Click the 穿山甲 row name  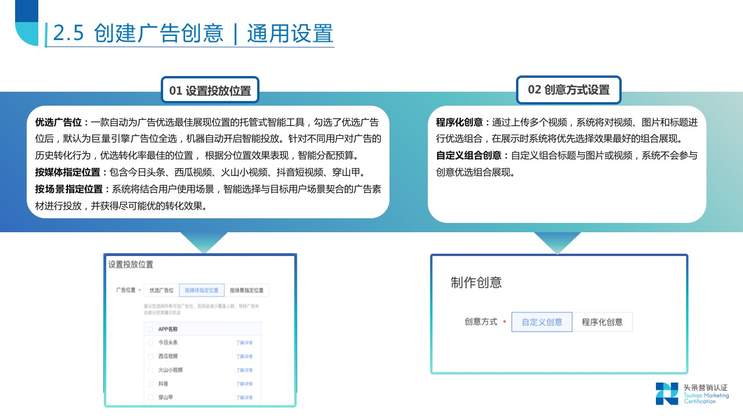pyautogui.click(x=165, y=398)
